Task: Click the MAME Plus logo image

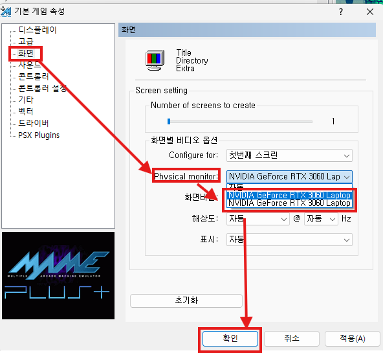Action: pyautogui.click(x=58, y=275)
